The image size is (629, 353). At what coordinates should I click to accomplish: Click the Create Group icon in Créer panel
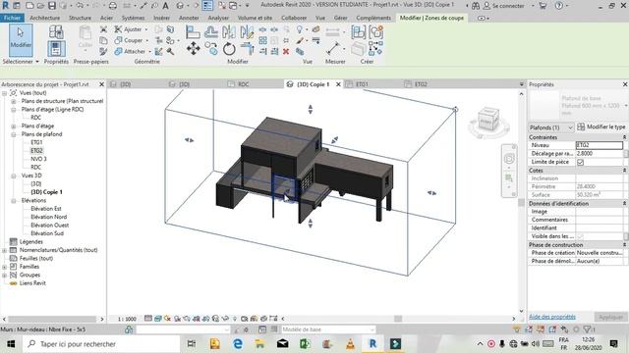click(375, 32)
